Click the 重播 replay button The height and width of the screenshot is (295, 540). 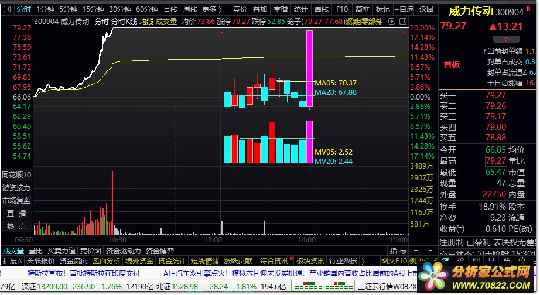coord(281,9)
